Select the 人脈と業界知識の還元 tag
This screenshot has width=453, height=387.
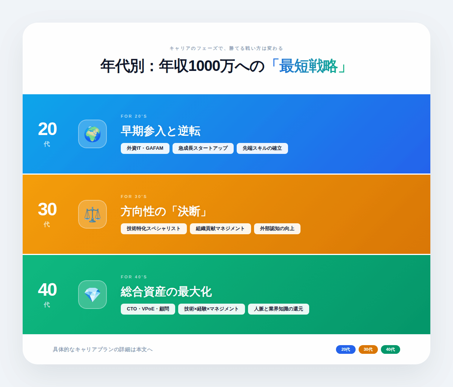click(x=279, y=309)
